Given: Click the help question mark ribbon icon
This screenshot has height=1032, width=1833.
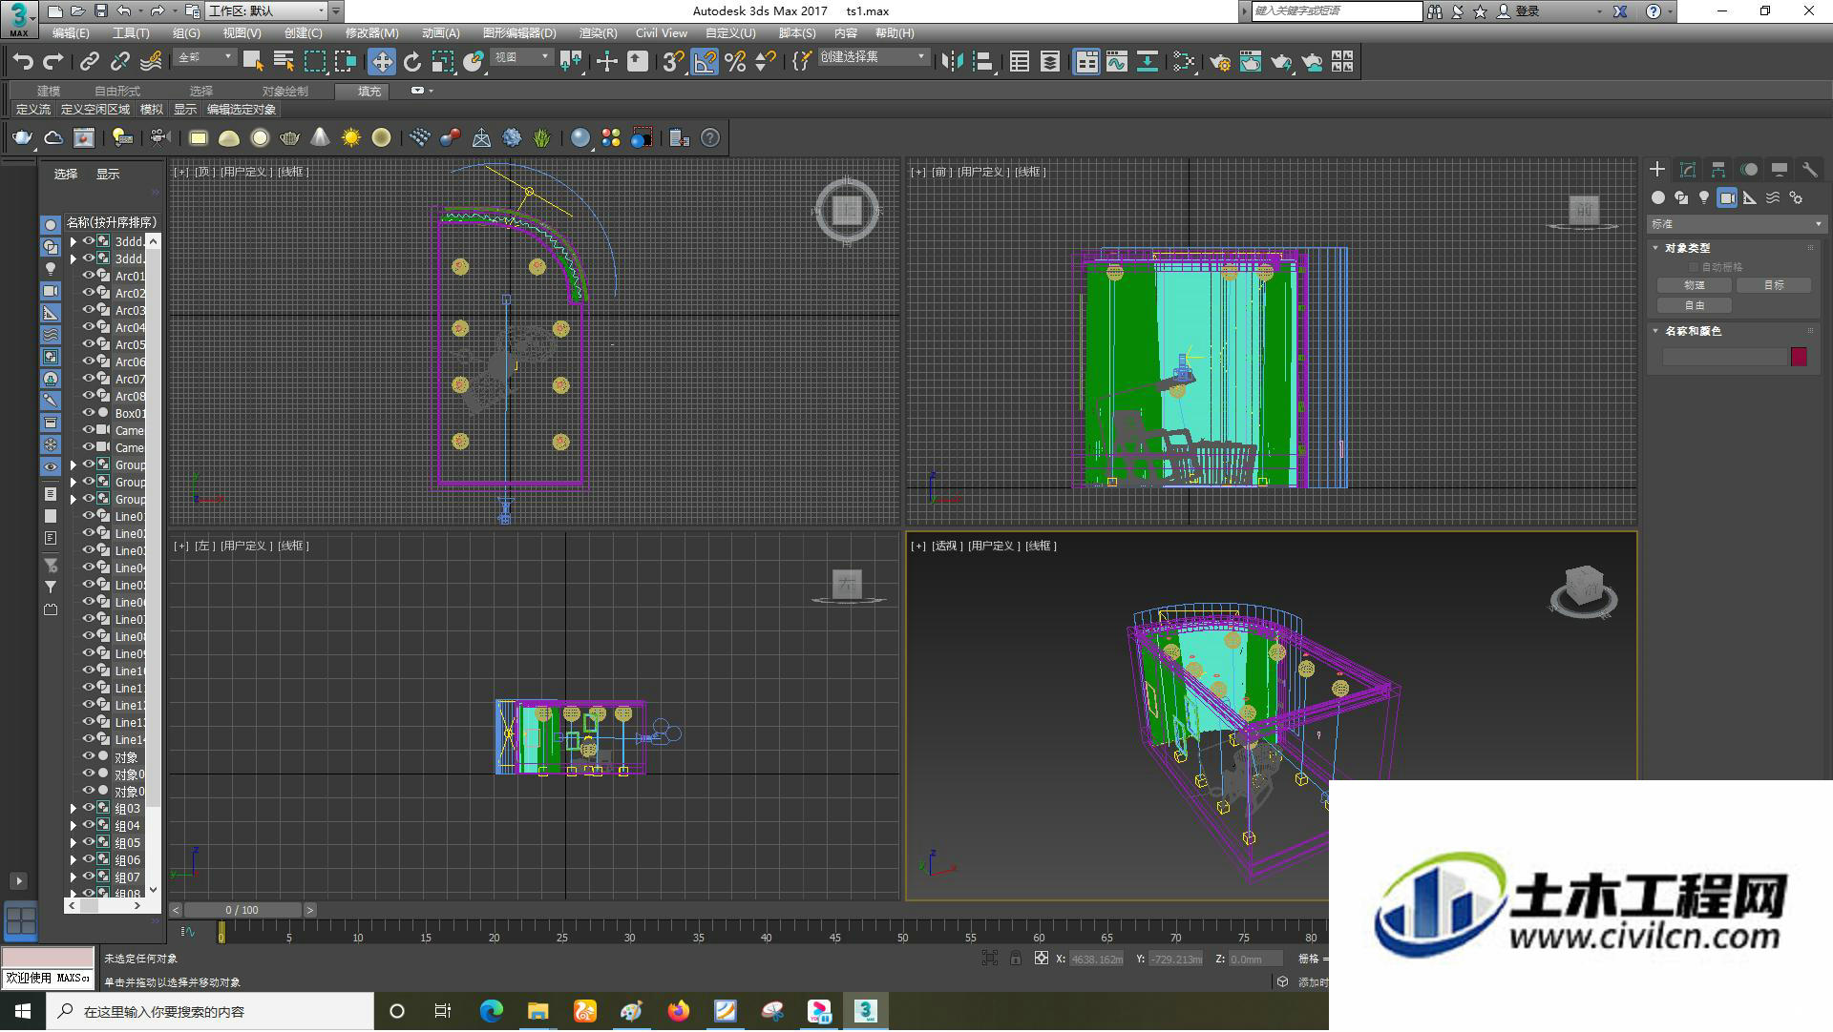Looking at the screenshot, I should (x=710, y=138).
